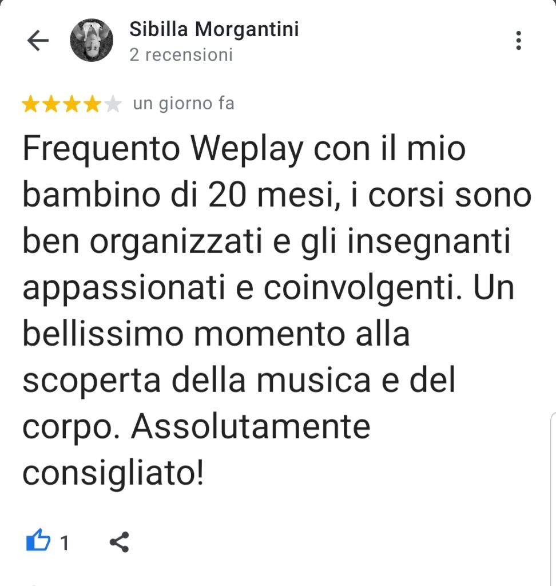This screenshot has height=586, width=556.
Task: Go back using the left arrow
Action: click(x=38, y=41)
